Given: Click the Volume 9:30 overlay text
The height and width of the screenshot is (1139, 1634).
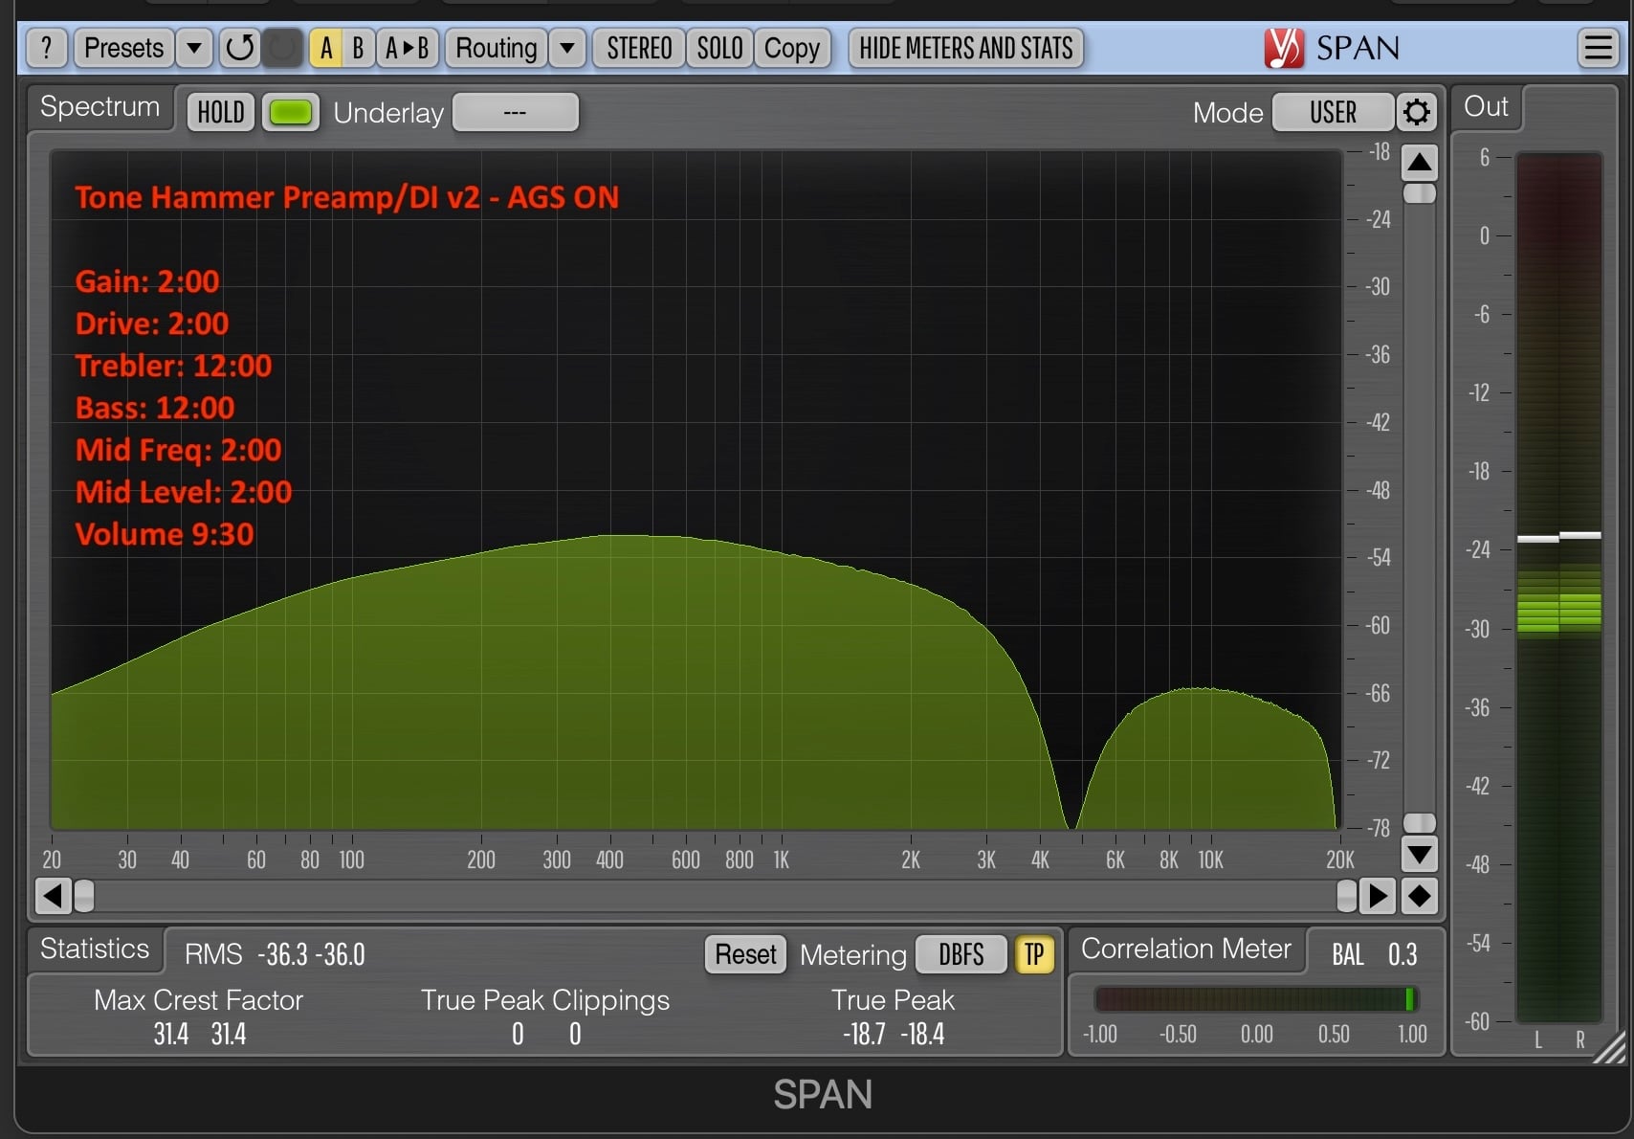Looking at the screenshot, I should [165, 534].
